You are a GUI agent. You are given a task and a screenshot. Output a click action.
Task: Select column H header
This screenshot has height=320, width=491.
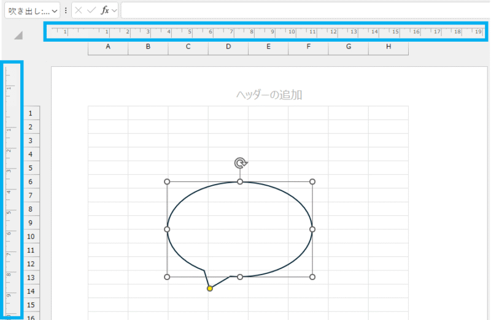(x=389, y=47)
